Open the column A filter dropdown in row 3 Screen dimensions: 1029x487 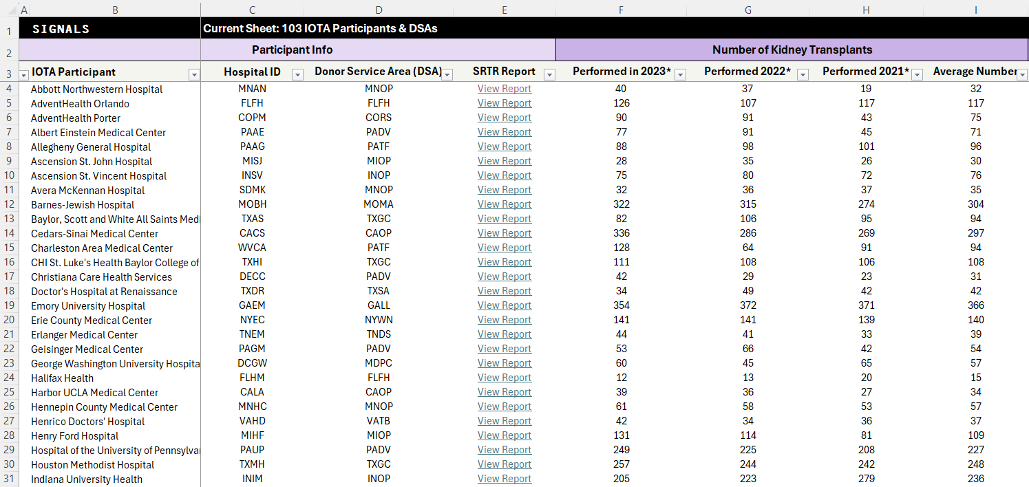(24, 74)
